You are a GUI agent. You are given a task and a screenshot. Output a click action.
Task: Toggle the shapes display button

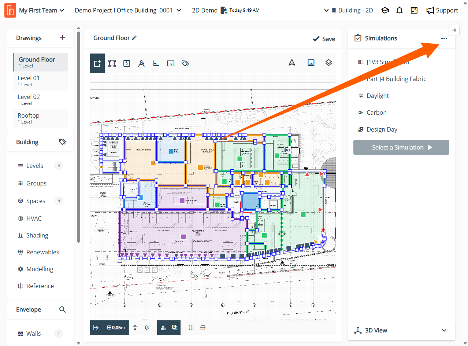[x=163, y=328]
